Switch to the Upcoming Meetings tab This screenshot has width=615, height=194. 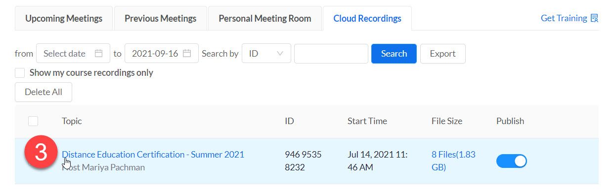(64, 19)
